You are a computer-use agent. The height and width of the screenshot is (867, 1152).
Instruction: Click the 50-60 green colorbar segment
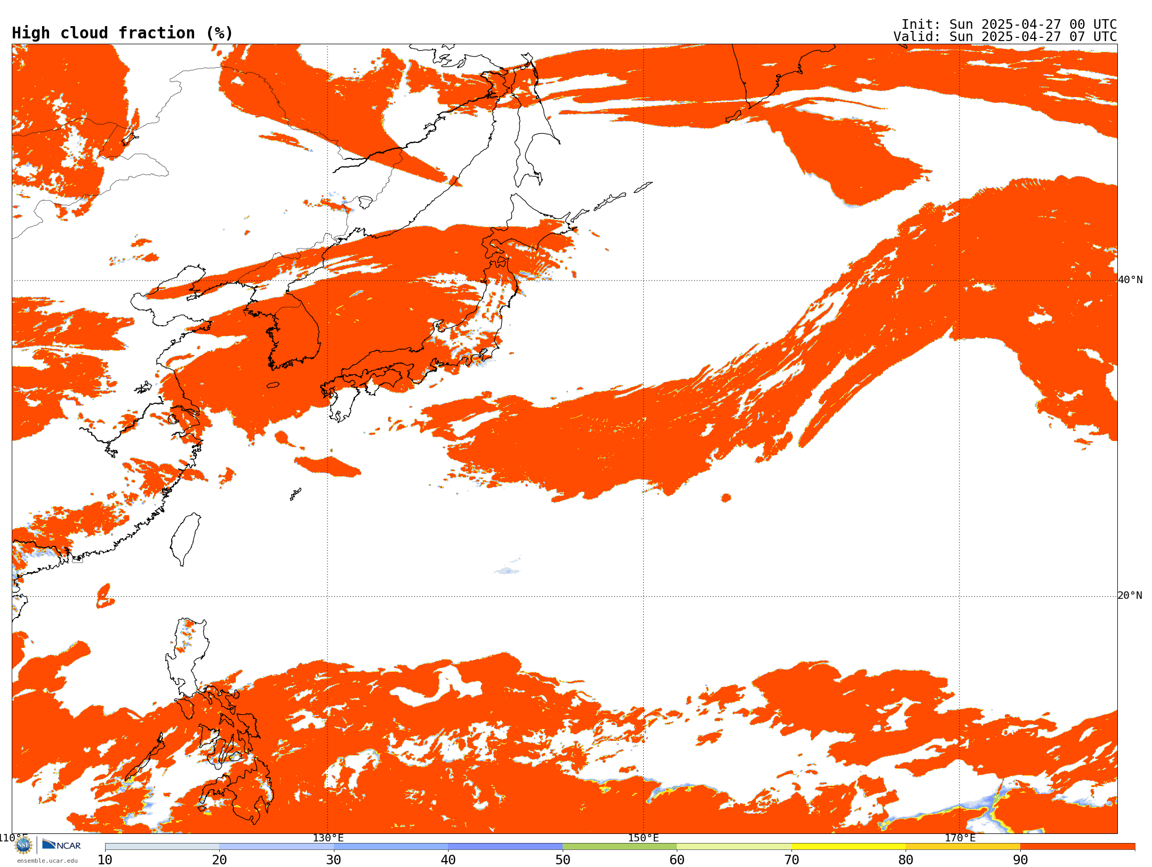tap(620, 847)
